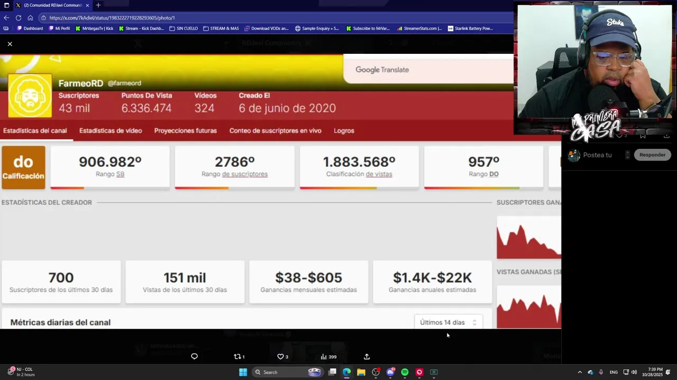Open the Download VODs bookmark

[267, 28]
